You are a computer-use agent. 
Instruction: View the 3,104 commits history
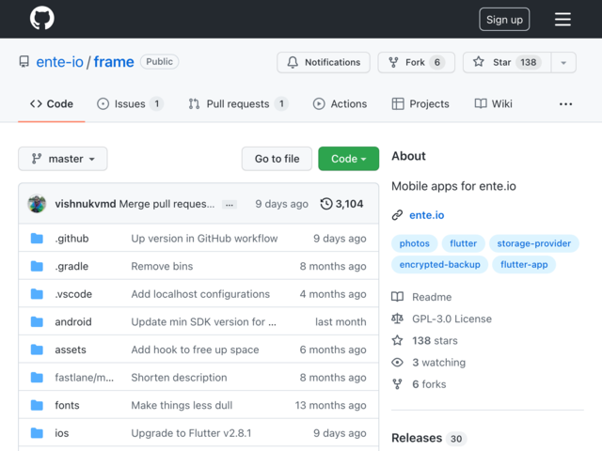[341, 204]
